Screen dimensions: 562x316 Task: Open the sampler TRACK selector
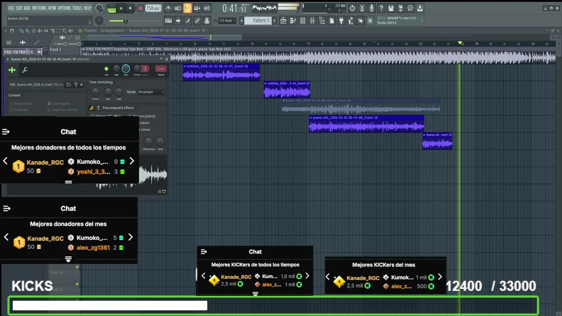(x=161, y=69)
